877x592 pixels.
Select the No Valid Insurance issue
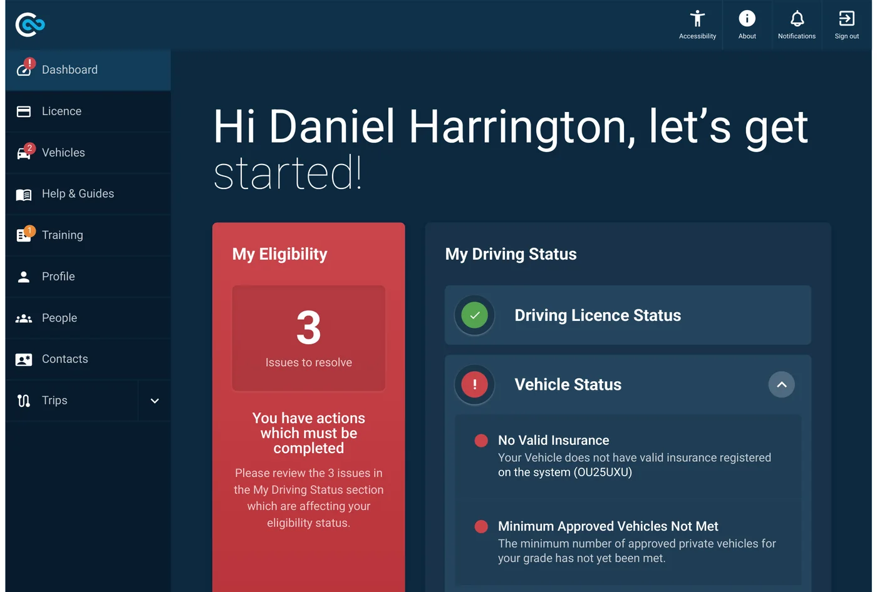(x=628, y=456)
